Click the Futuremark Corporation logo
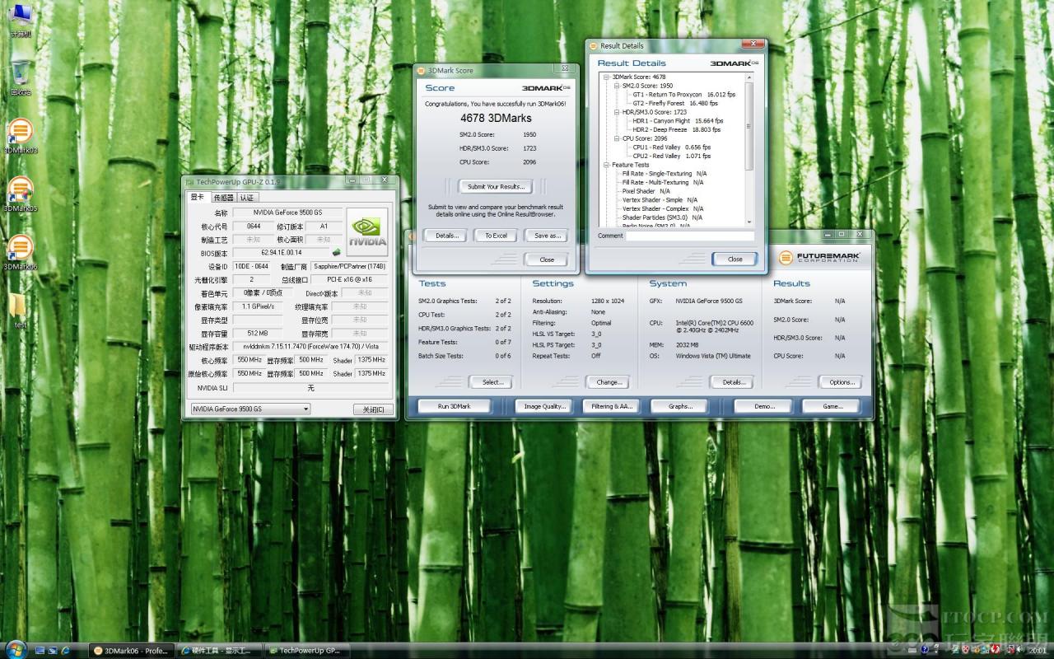The height and width of the screenshot is (659, 1054). pyautogui.click(x=820, y=257)
